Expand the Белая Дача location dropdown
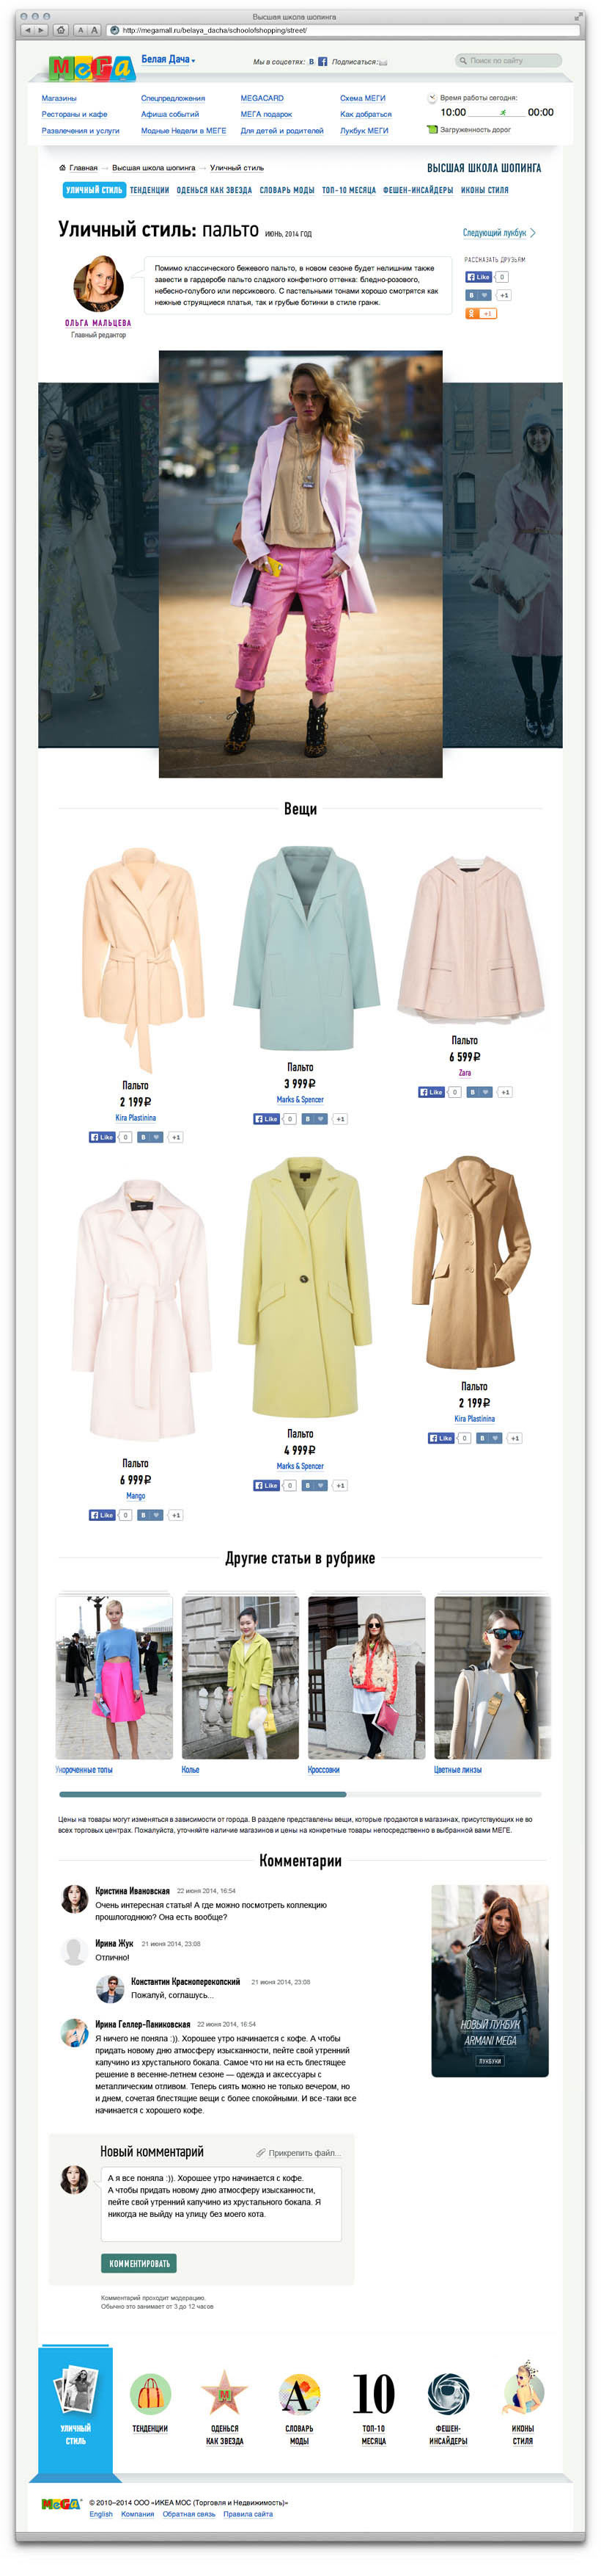 tap(168, 59)
